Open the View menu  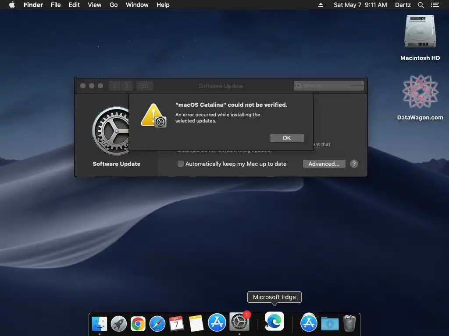95,5
